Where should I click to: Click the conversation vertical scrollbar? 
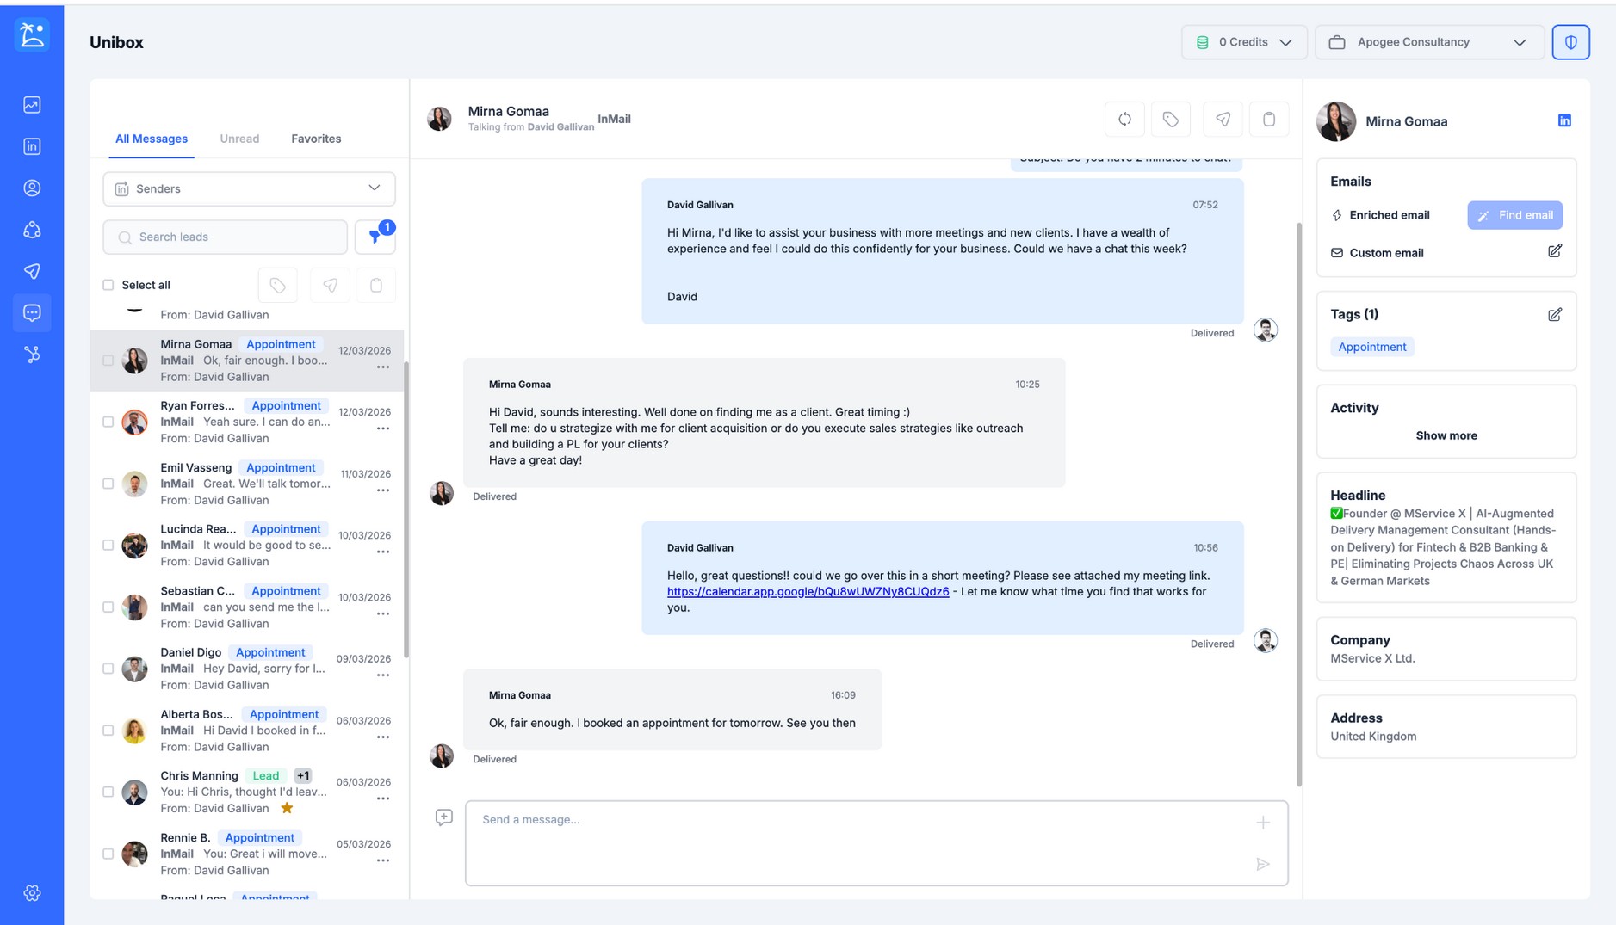(x=1298, y=503)
